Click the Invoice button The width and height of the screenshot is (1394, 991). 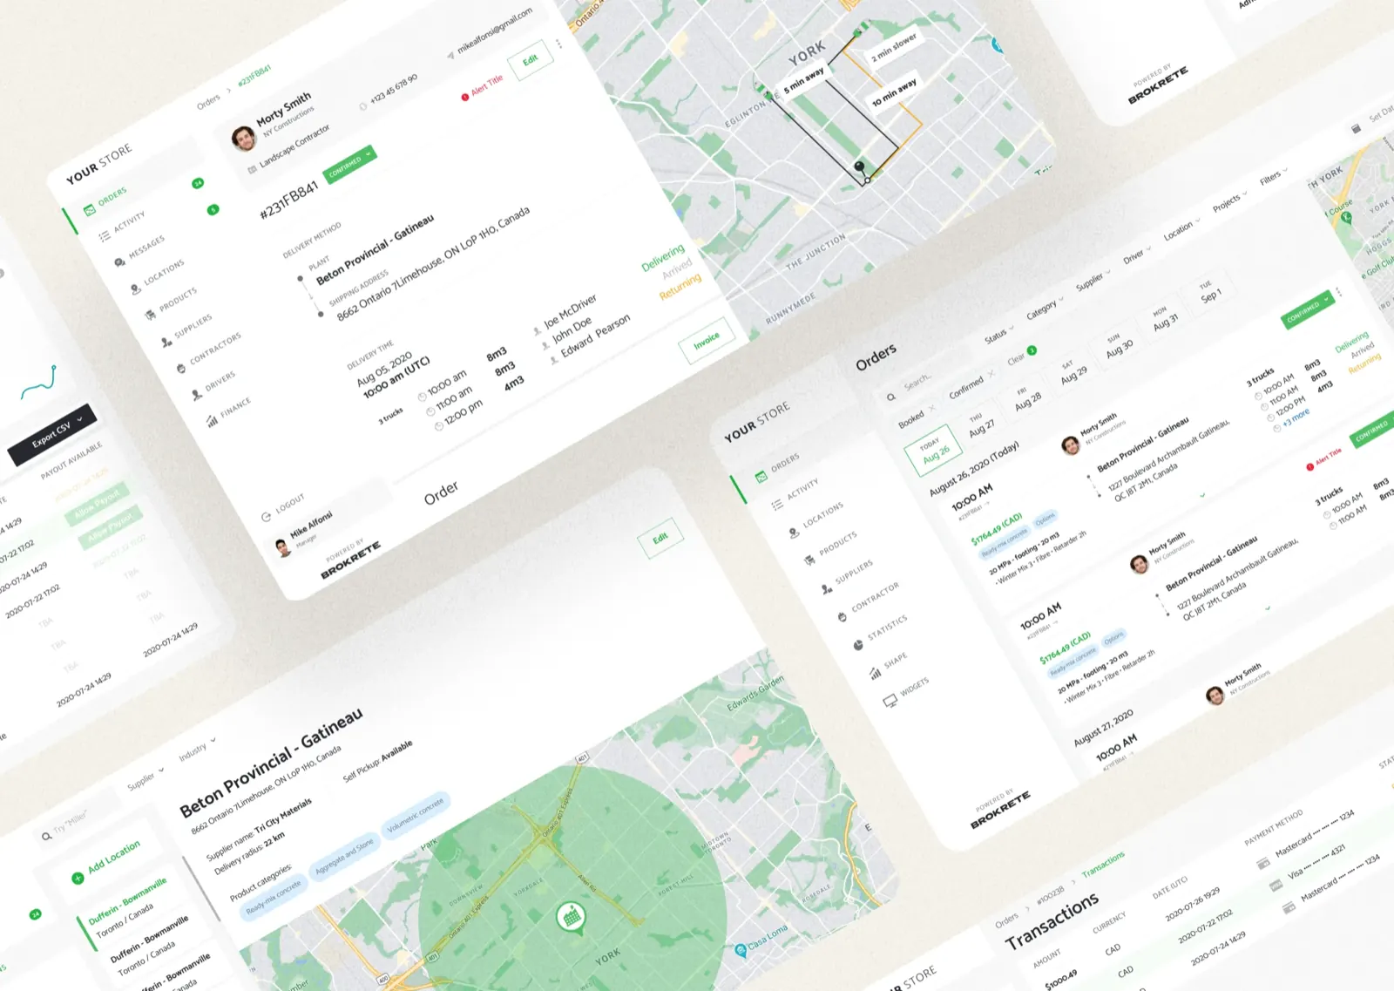point(707,340)
